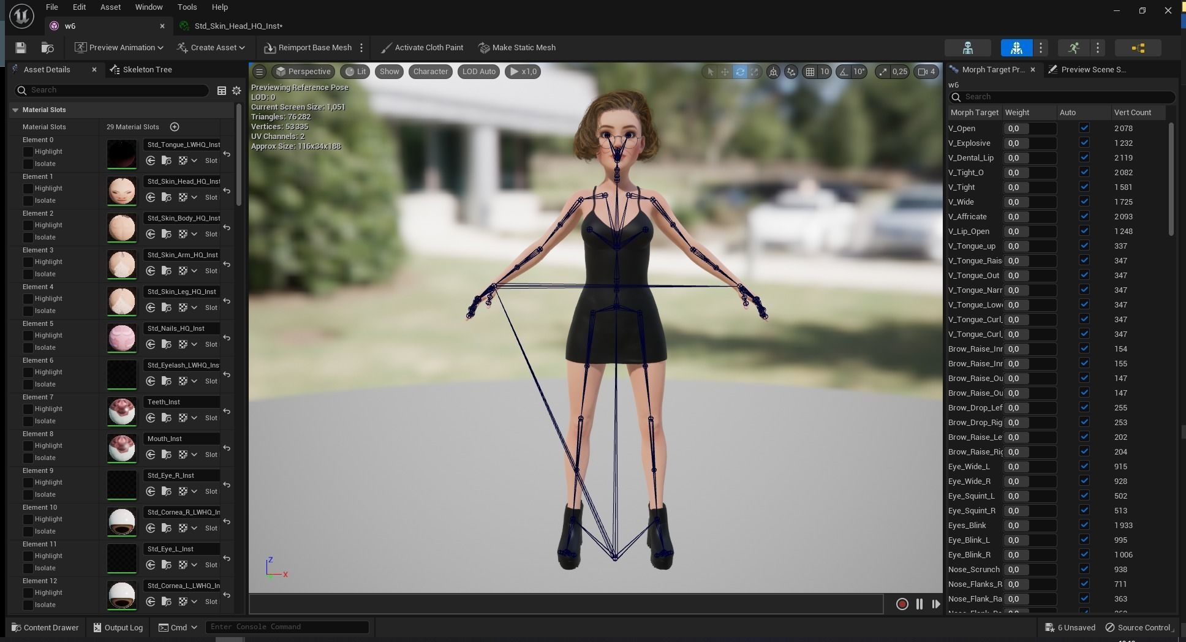Click the record animation button

(902, 604)
